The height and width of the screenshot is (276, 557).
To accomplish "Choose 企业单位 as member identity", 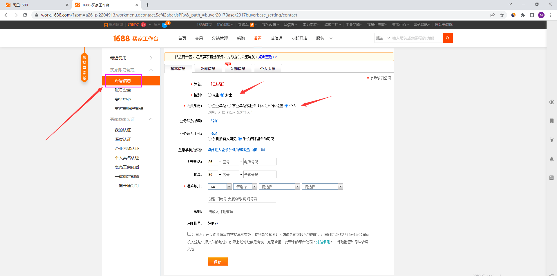I will [209, 106].
